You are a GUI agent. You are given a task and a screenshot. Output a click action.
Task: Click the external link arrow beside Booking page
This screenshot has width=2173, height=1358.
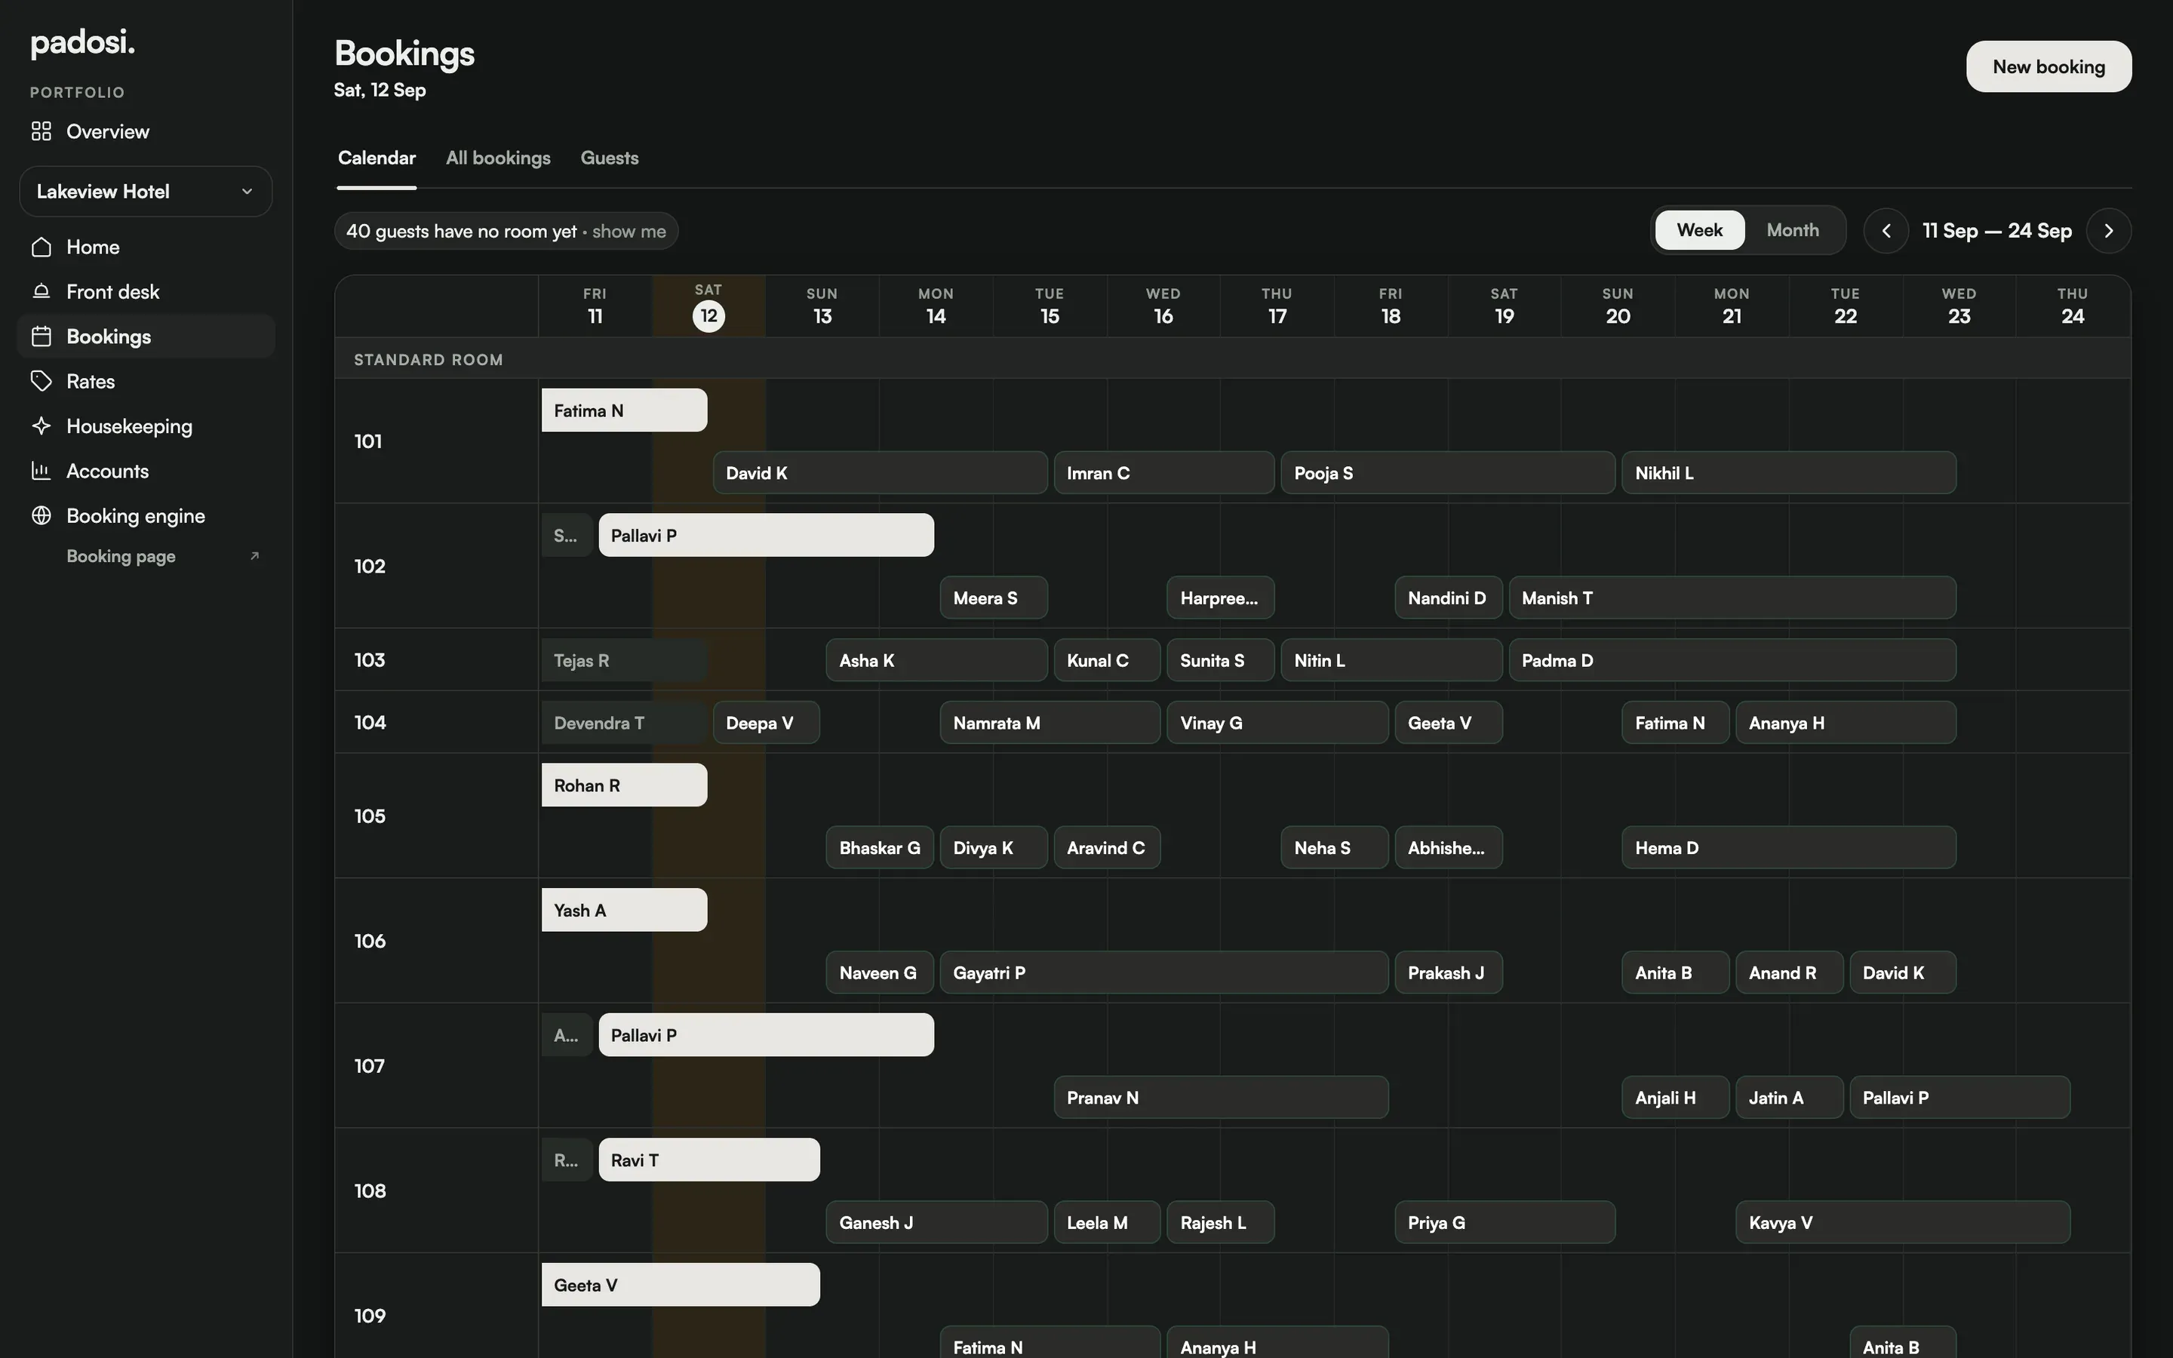click(254, 556)
